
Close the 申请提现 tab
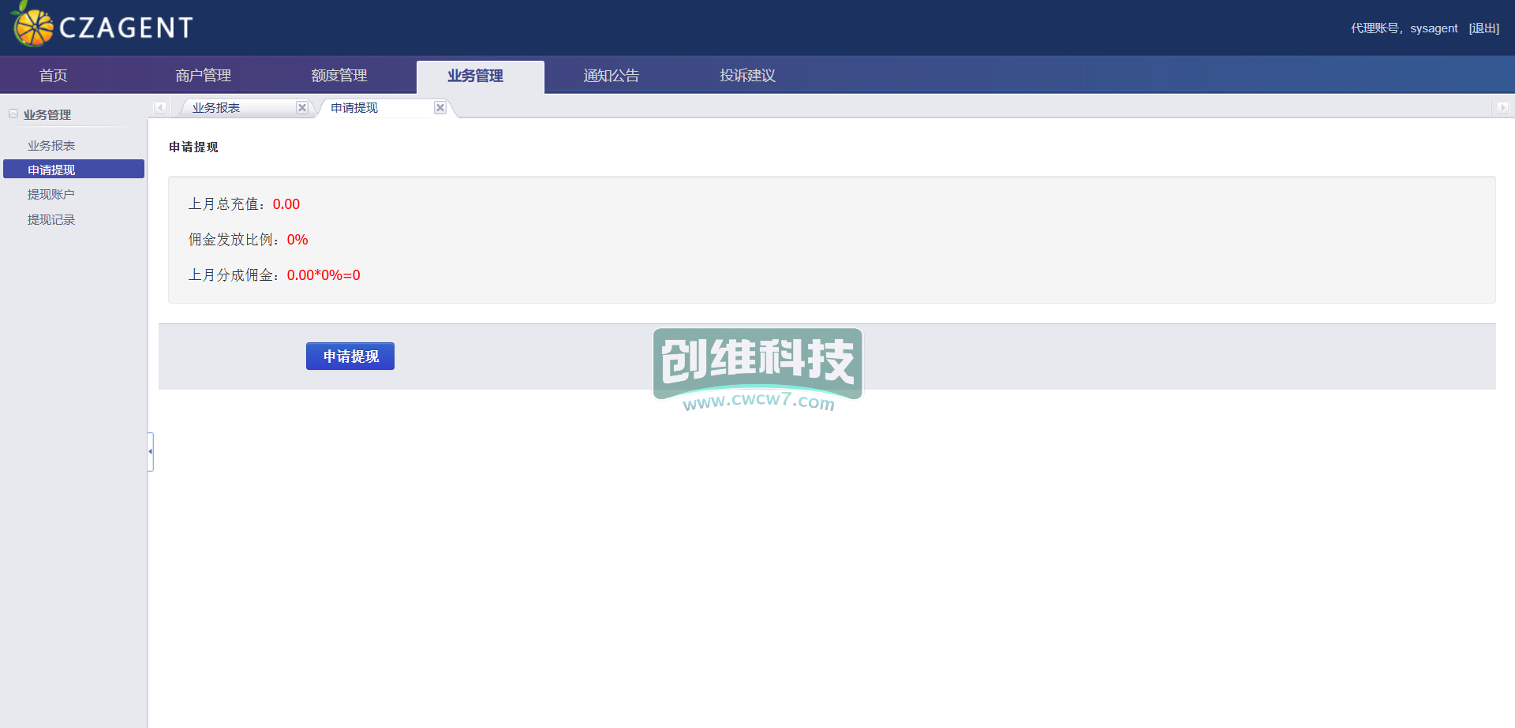pos(440,108)
